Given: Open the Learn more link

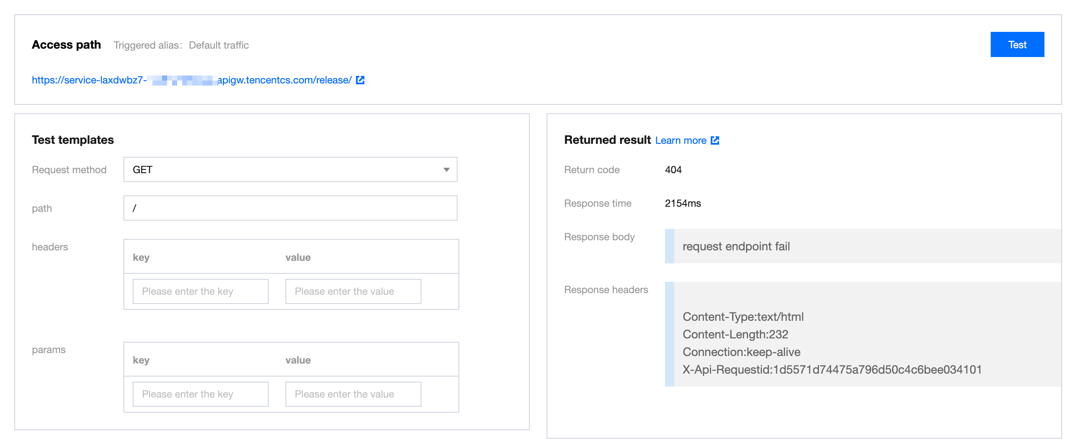Looking at the screenshot, I should click(x=680, y=140).
